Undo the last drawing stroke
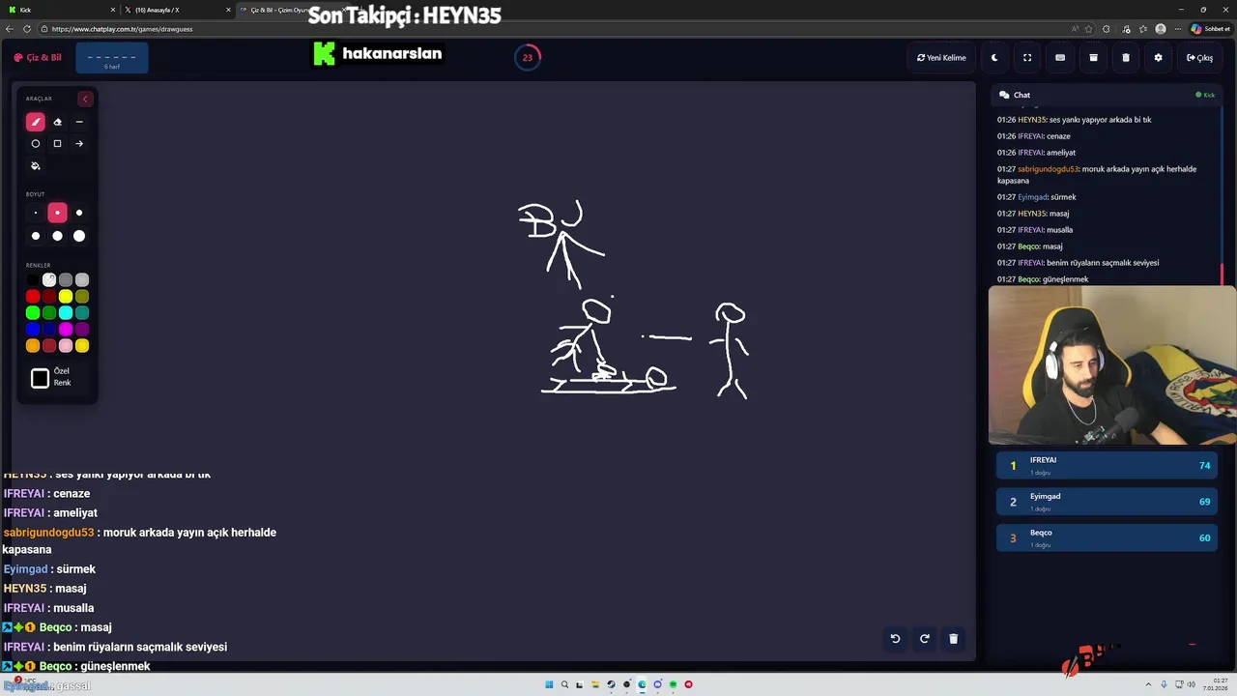 point(895,638)
